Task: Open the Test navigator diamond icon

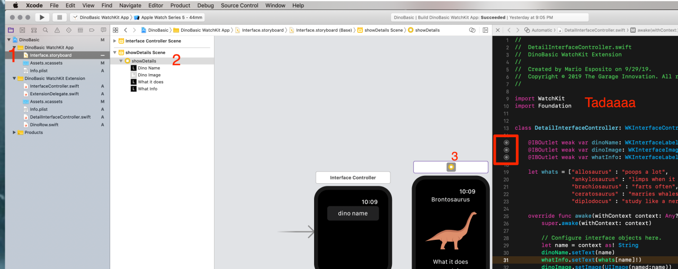Action: pos(68,30)
